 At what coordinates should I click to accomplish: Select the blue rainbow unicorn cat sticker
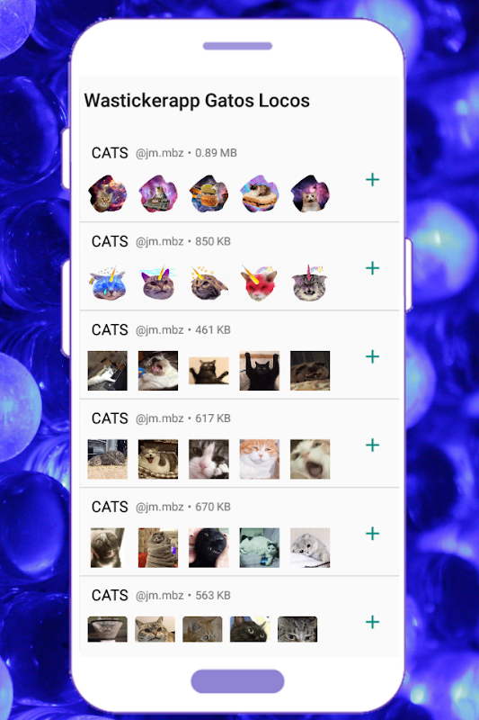click(x=107, y=283)
